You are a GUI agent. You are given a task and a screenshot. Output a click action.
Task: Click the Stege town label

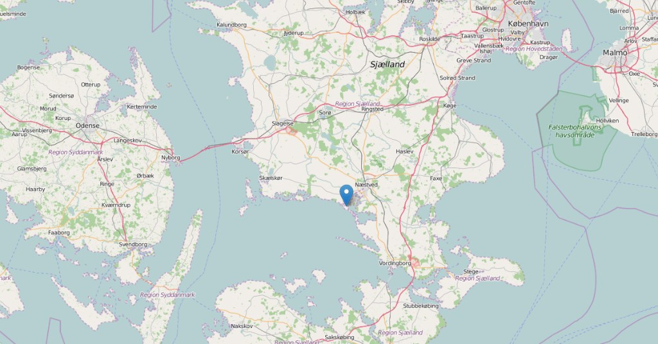471,271
